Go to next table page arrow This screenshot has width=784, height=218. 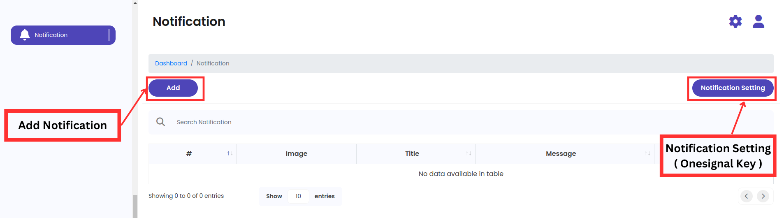click(763, 196)
